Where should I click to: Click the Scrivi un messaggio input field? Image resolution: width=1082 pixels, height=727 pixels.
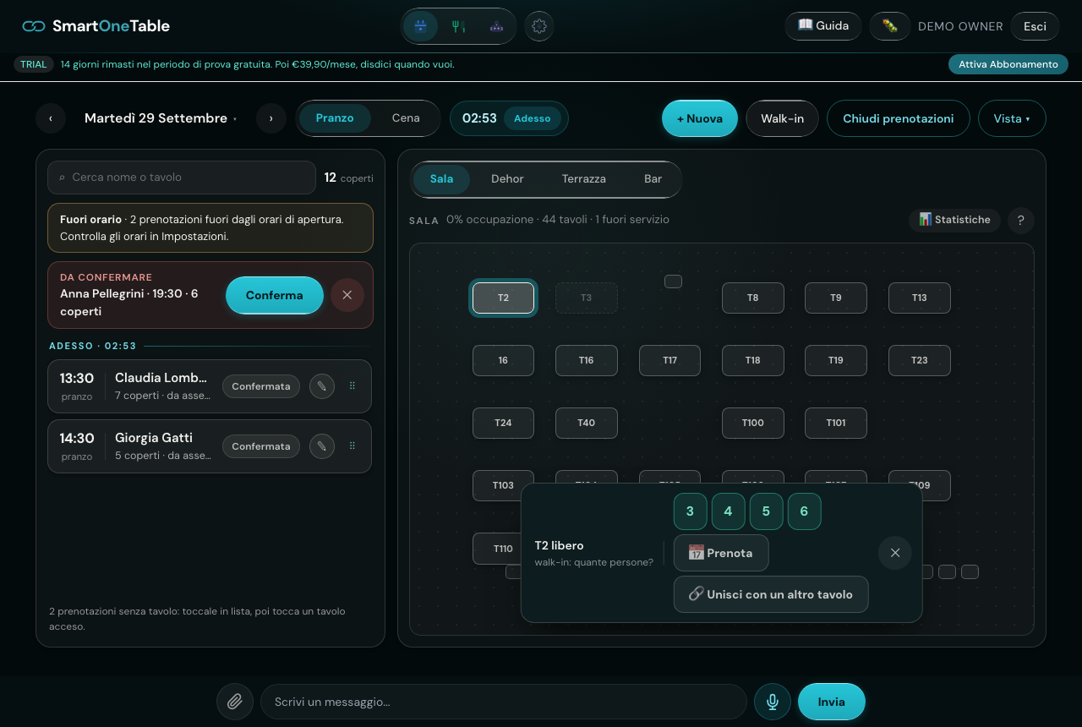pos(504,702)
